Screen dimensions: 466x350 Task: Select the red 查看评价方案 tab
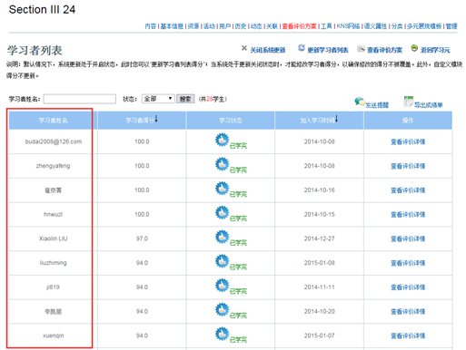click(x=299, y=26)
